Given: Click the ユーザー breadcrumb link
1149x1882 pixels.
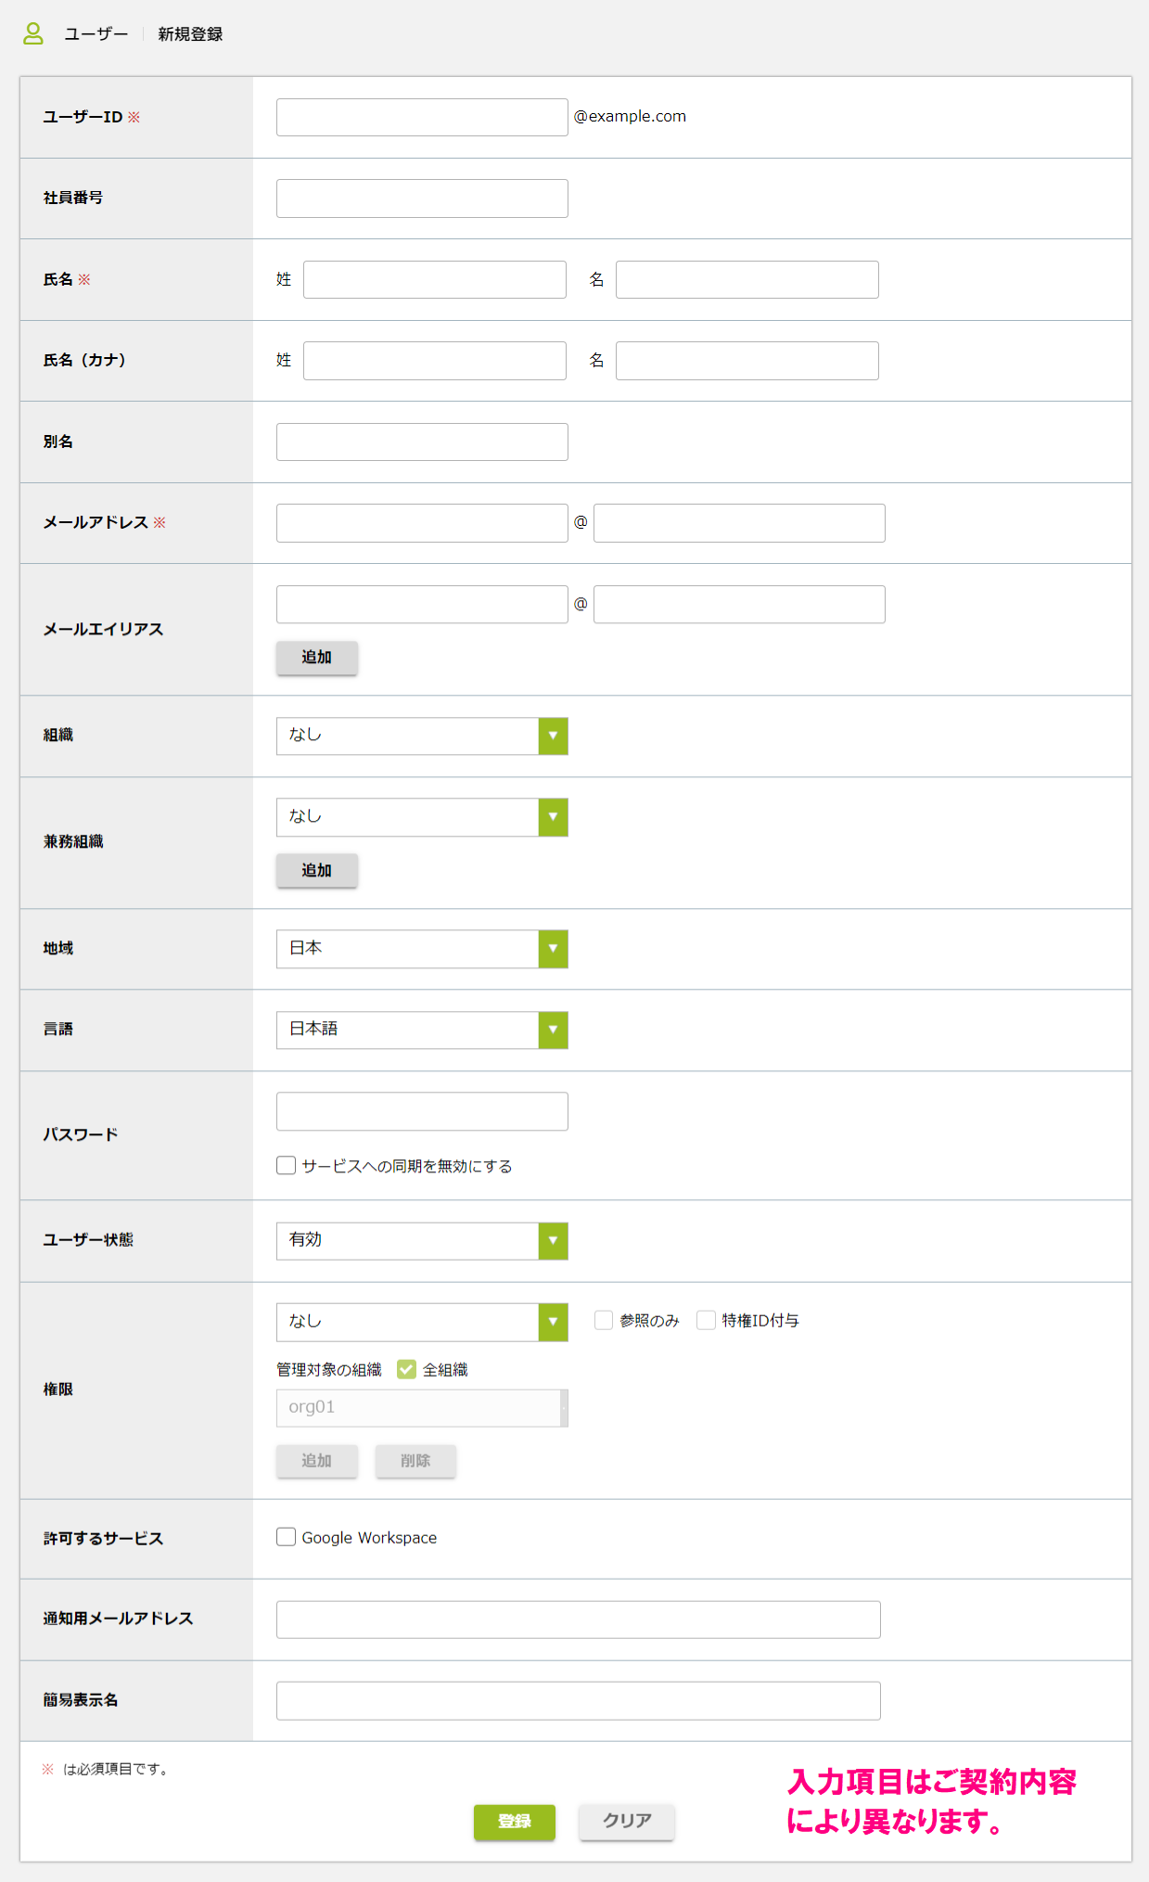Looking at the screenshot, I should (x=96, y=34).
